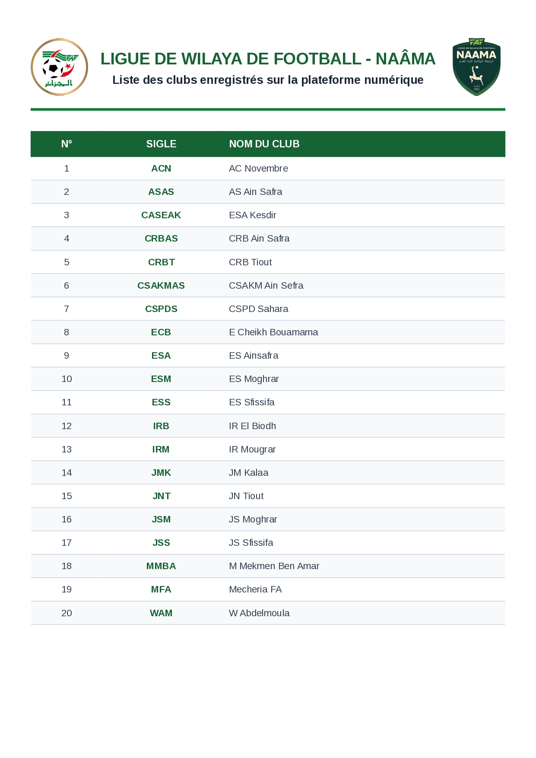536x758 pixels.
Task: Click the Algerian football federation logo
Action: pyautogui.click(x=59, y=67)
